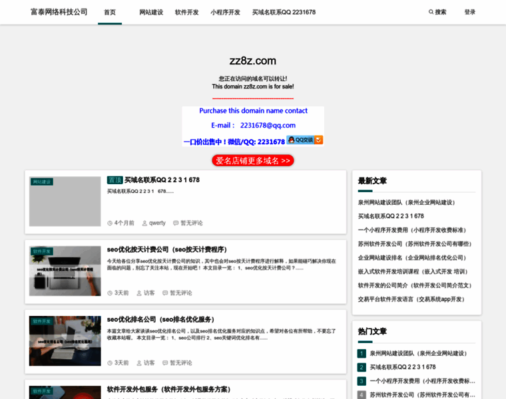Click the 富泰网络科技公司 site logo

[59, 12]
